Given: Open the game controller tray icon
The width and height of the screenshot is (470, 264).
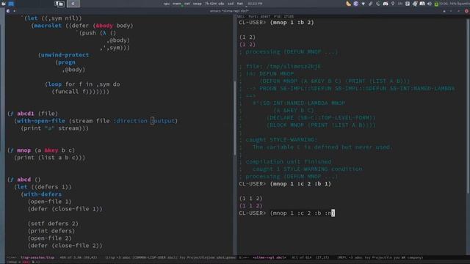Looking at the screenshot, I should (x=386, y=4).
